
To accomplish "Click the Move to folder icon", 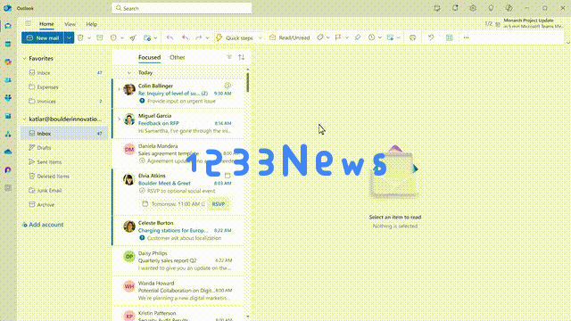I will 147,37.
